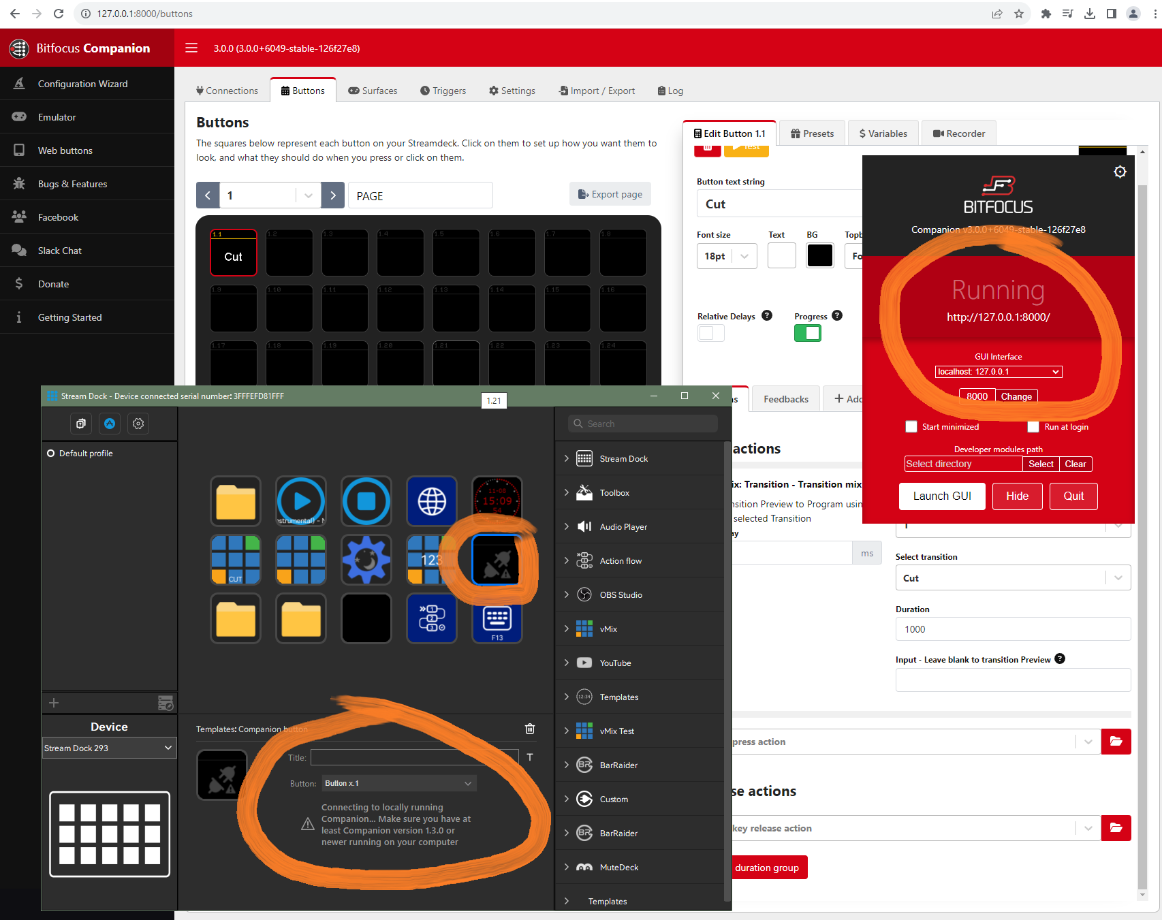Select the globe website key in Stream Dock

point(432,501)
